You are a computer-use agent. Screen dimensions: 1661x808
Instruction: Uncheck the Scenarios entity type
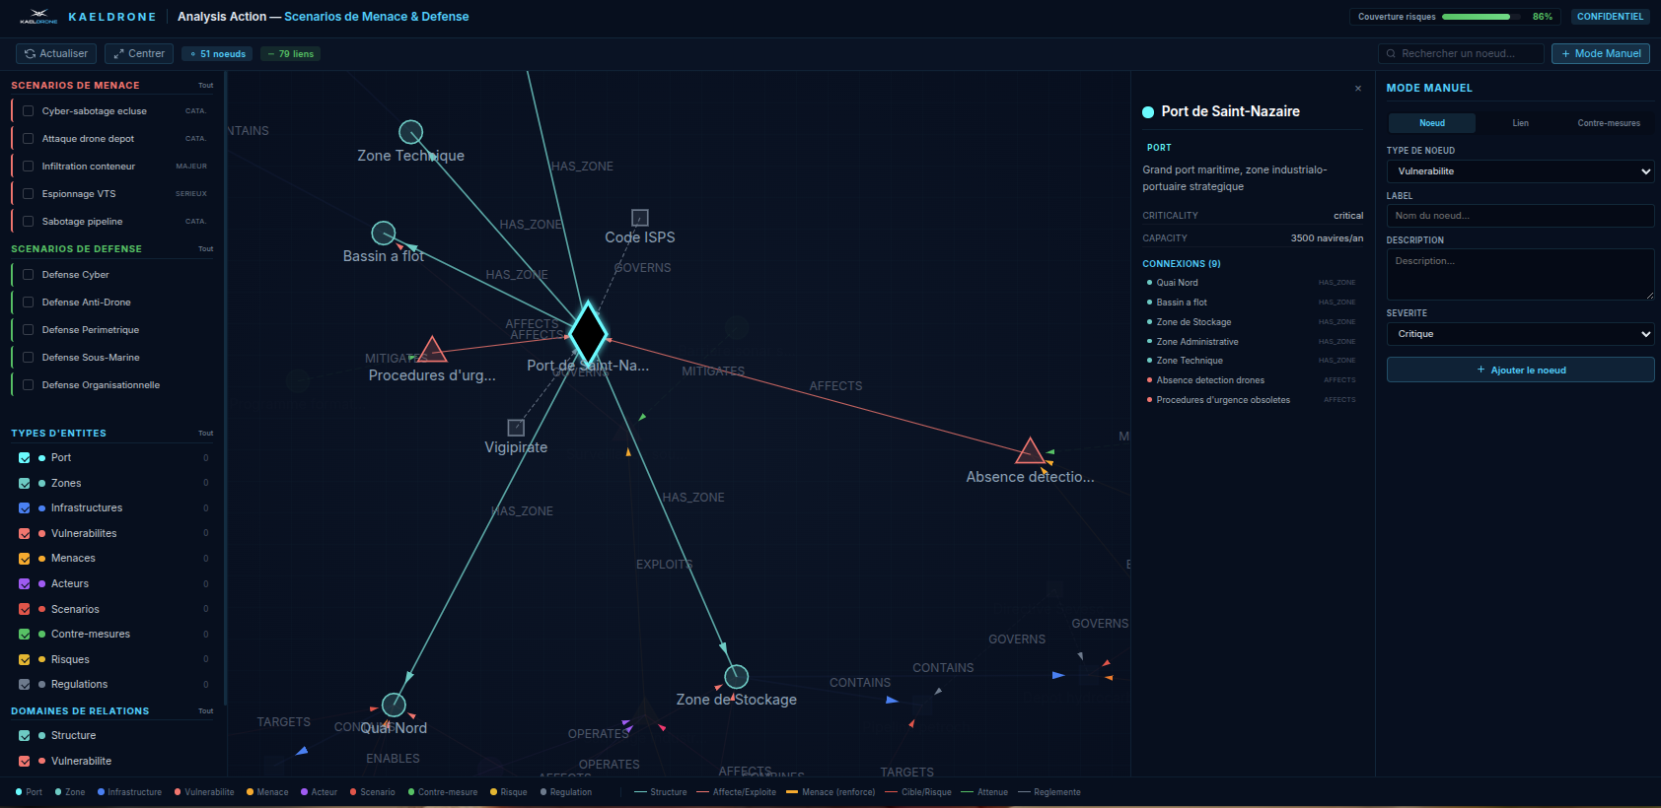point(25,609)
